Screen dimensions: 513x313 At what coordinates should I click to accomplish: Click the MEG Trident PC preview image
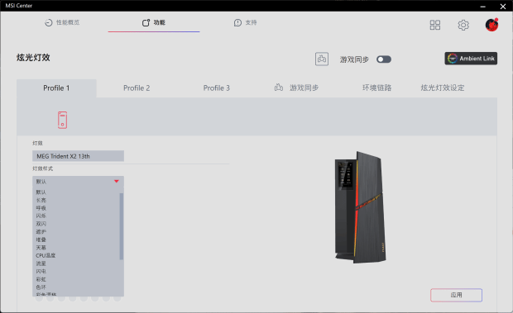click(360, 207)
